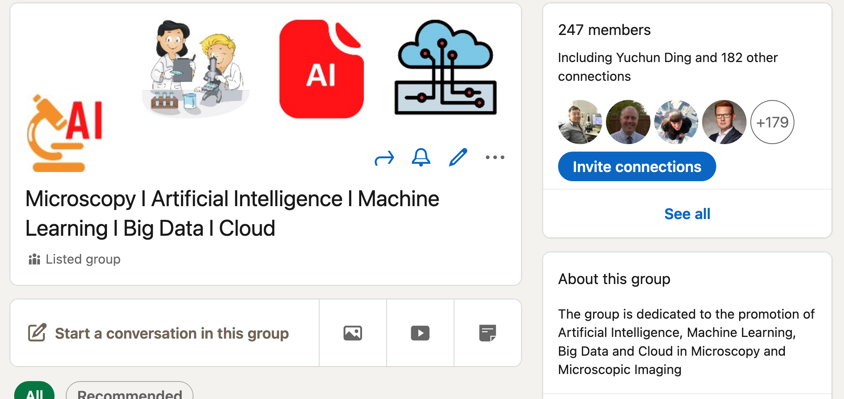The image size is (844, 399).
Task: Click the group title Microscopy Artificial Intelligence
Action: pyautogui.click(x=232, y=213)
